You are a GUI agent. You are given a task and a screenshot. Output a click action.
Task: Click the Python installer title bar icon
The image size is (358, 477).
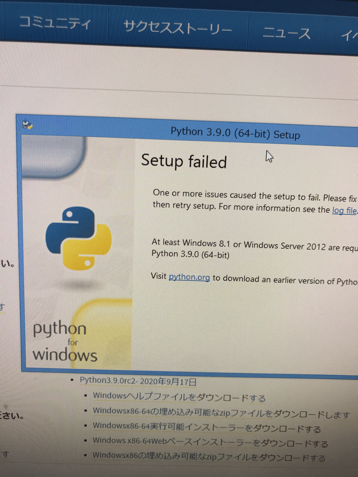tap(27, 124)
